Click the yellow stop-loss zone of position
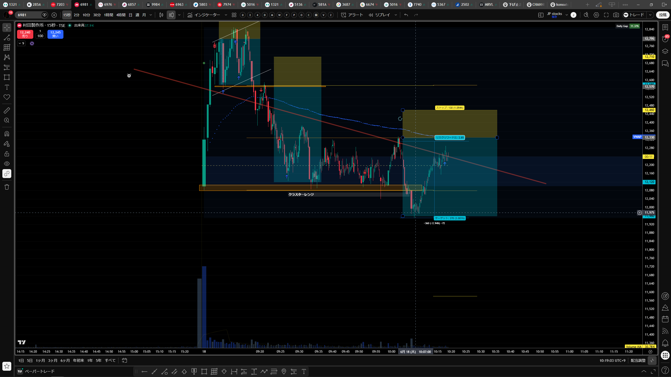Image resolution: width=671 pixels, height=377 pixels. [450, 124]
